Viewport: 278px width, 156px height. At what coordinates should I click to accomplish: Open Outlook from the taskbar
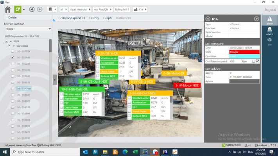click(x=85, y=152)
